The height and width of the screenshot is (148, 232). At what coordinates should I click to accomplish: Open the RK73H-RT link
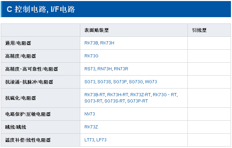(118, 95)
